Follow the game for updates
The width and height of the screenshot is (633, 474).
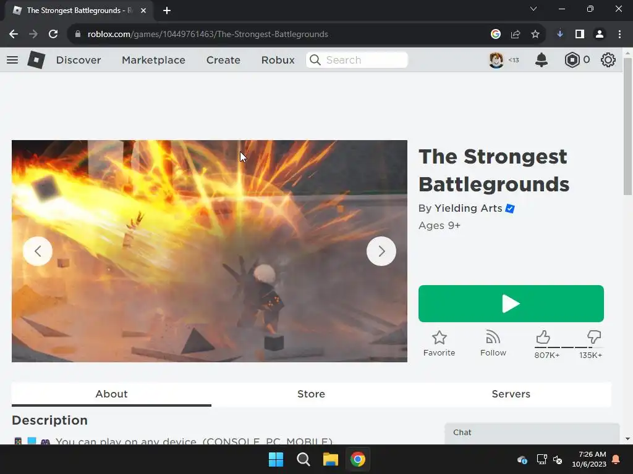tap(493, 343)
